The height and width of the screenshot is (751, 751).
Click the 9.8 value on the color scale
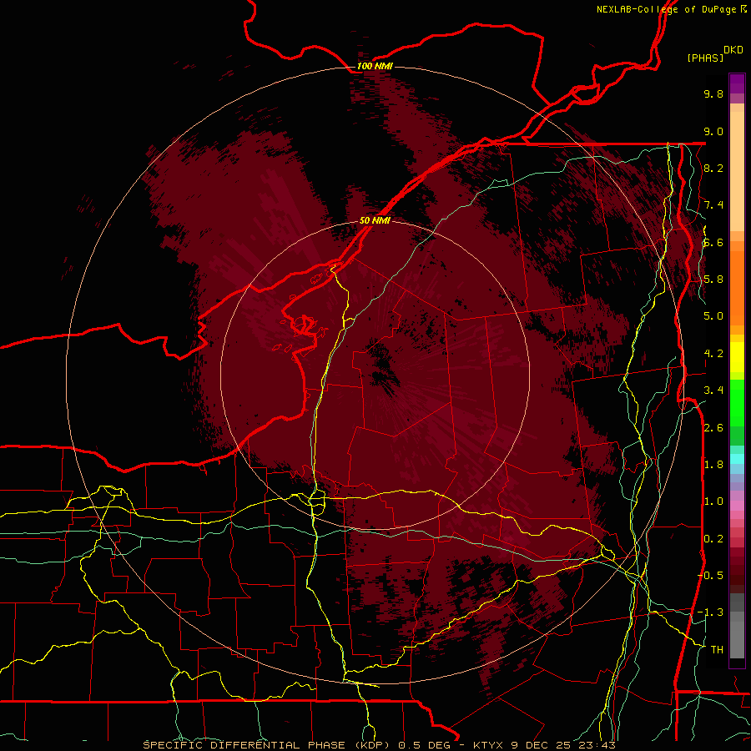pyautogui.click(x=713, y=93)
